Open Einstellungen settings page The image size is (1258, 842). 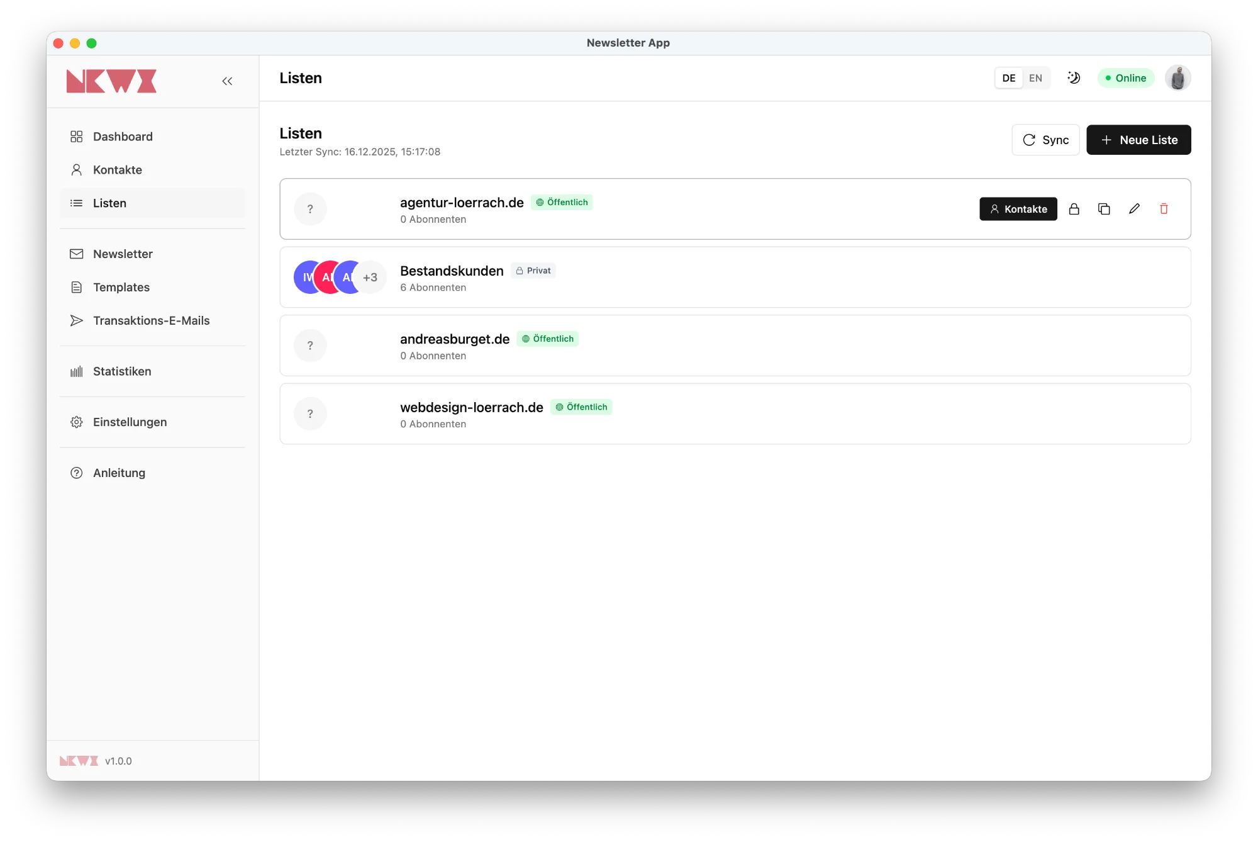[x=130, y=422]
